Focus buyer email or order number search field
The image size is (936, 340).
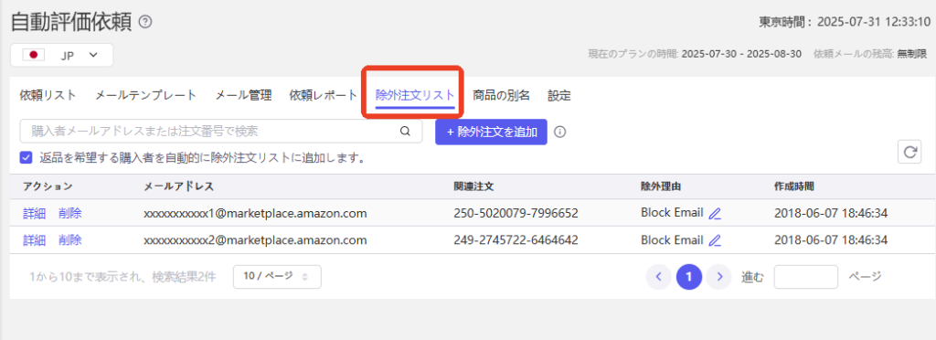[x=221, y=132]
